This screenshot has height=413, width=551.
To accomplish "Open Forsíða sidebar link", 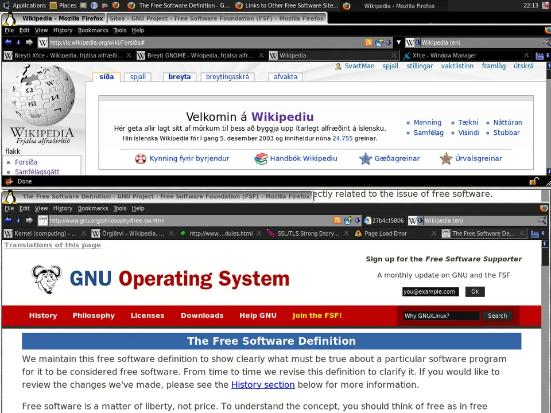I will 26,162.
